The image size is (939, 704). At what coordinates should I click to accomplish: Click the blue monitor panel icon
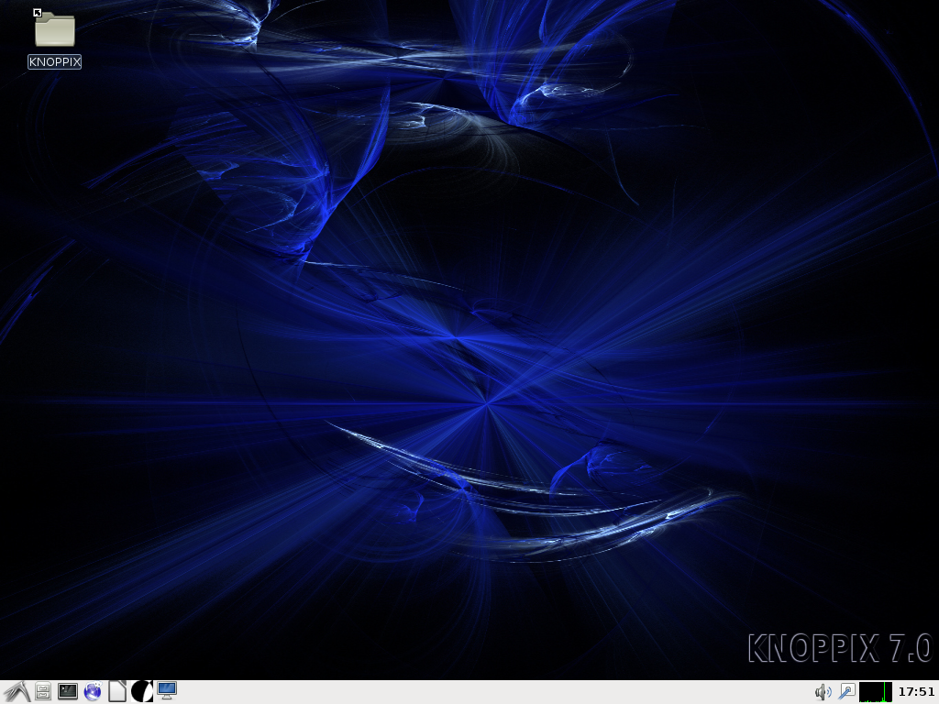pos(167,691)
